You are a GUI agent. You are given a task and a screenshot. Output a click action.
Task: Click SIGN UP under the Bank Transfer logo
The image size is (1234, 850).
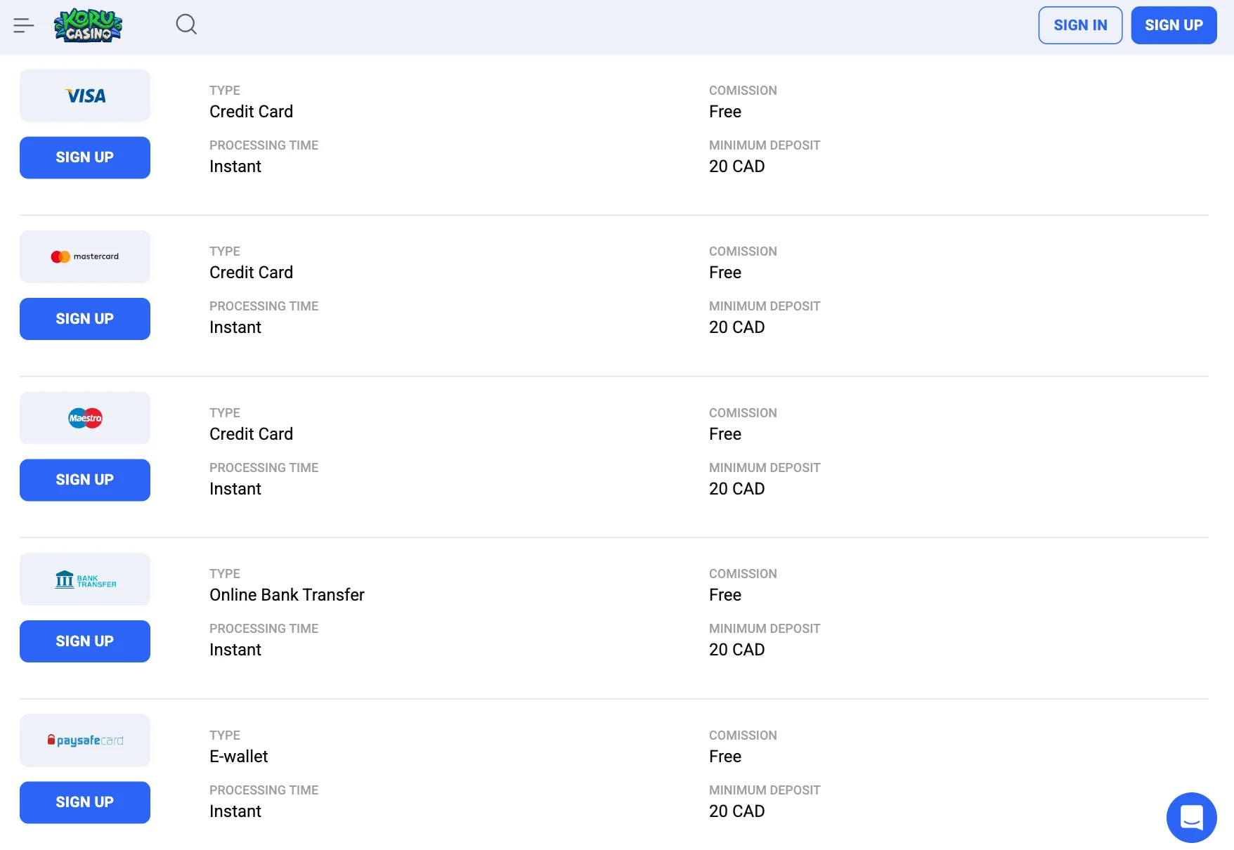(85, 641)
